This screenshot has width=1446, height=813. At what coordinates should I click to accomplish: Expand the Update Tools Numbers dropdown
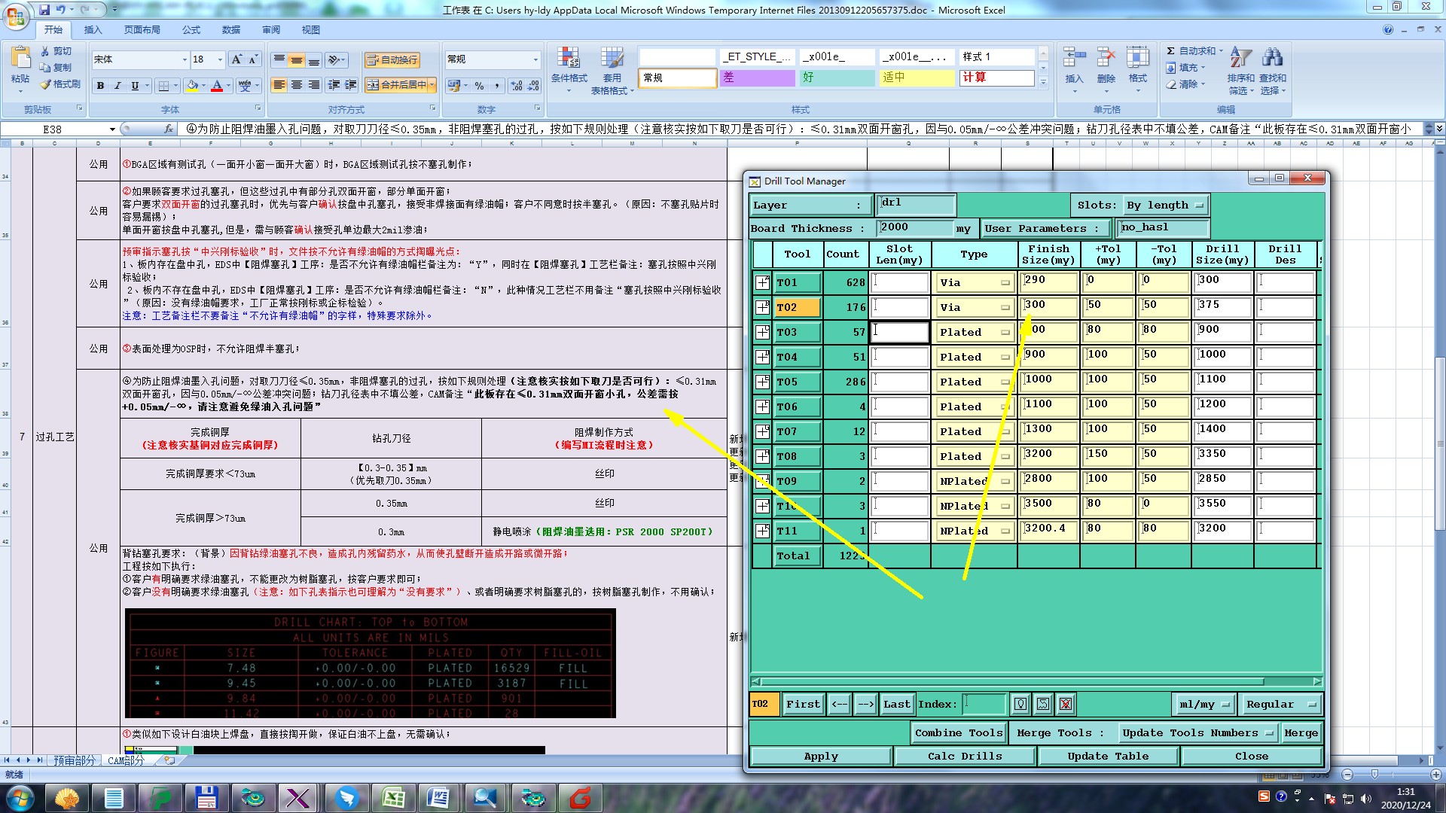tap(1197, 732)
